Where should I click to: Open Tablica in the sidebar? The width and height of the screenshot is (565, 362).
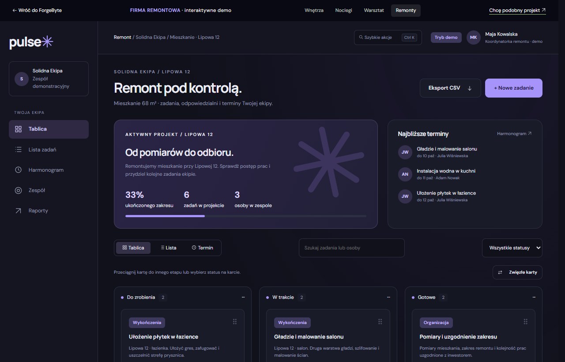[x=49, y=129]
